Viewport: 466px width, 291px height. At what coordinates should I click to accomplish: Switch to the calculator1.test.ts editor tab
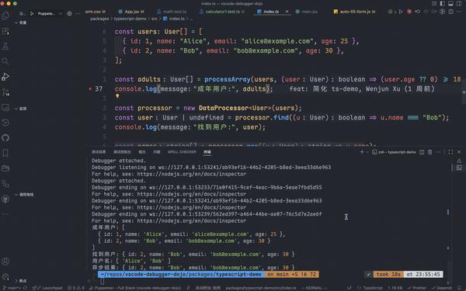point(221,12)
